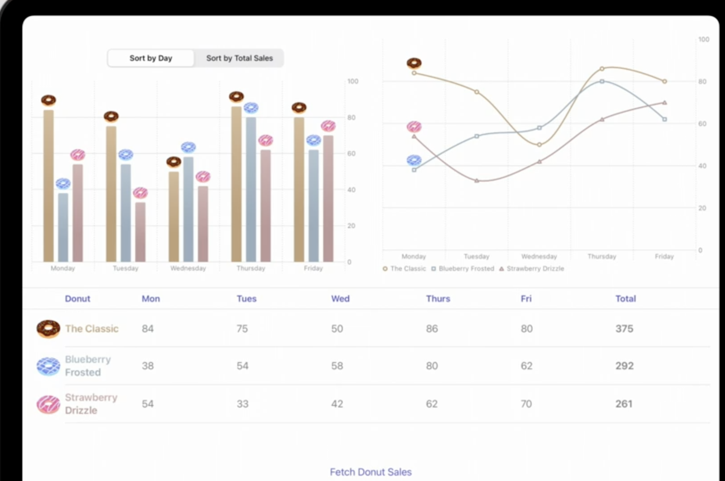
Task: Click Strawberry Drizzle Friday value 70
Action: point(526,404)
